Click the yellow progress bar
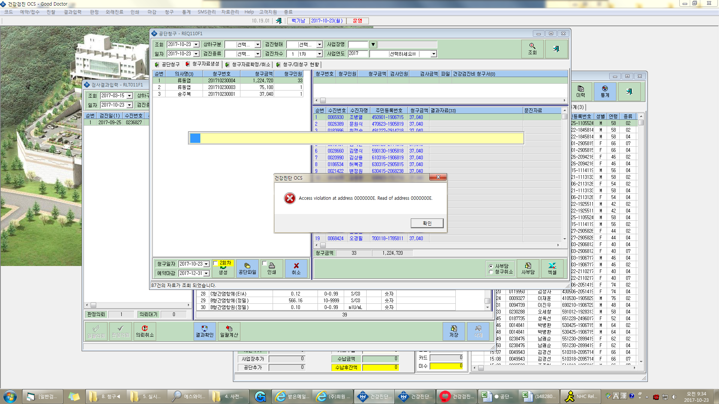The width and height of the screenshot is (719, 404). 356,138
